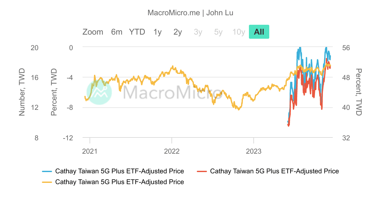
Task: Select the 1y zoom range
Action: pos(157,32)
